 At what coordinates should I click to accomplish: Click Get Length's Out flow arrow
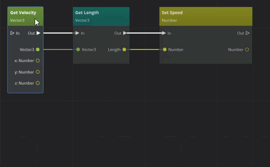[125, 33]
